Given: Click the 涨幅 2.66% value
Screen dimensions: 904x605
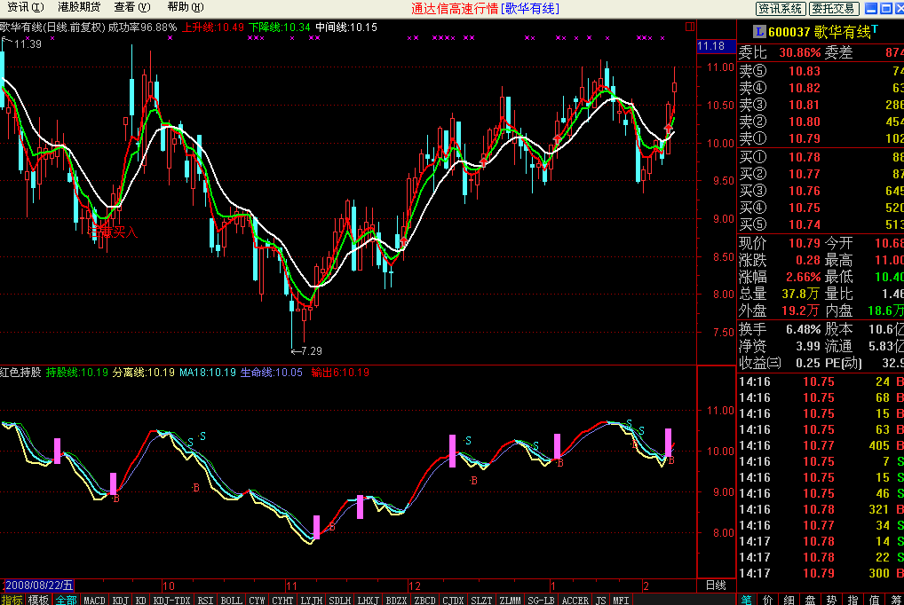Looking at the screenshot, I should [803, 277].
